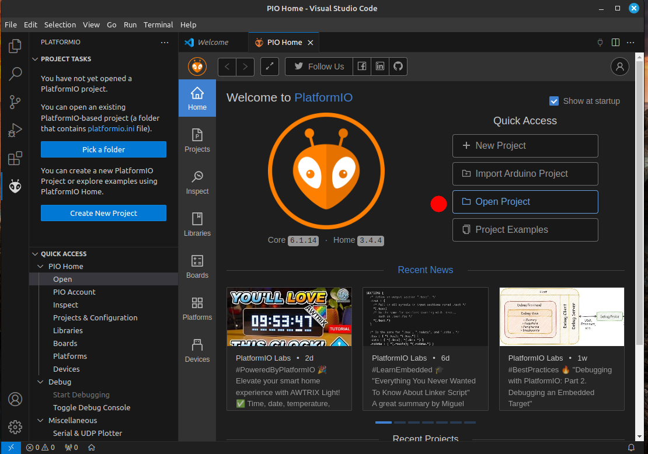
Task: Collapse the PROJECT TASKS section
Action: (x=35, y=59)
